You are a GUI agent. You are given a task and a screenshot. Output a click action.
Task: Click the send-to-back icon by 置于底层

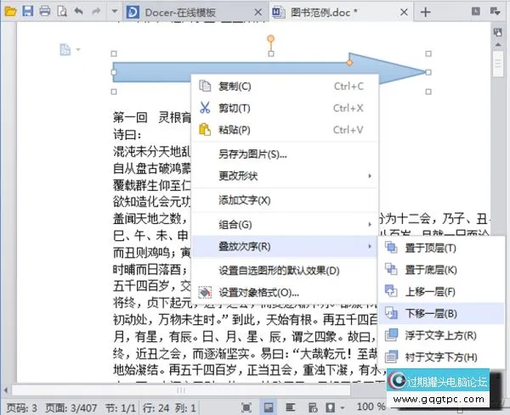click(x=391, y=270)
